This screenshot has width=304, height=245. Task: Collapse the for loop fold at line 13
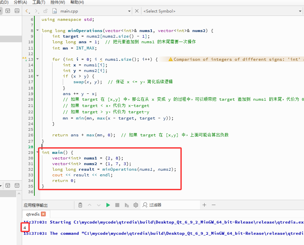pyautogui.click(x=38, y=59)
